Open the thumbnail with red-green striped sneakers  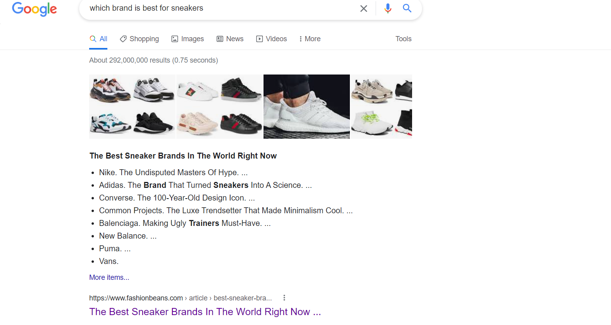(220, 107)
